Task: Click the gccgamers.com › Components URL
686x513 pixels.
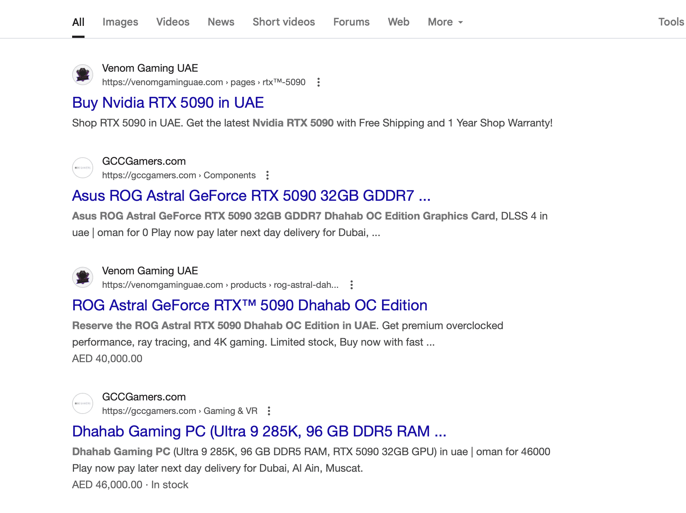Action: (x=179, y=175)
